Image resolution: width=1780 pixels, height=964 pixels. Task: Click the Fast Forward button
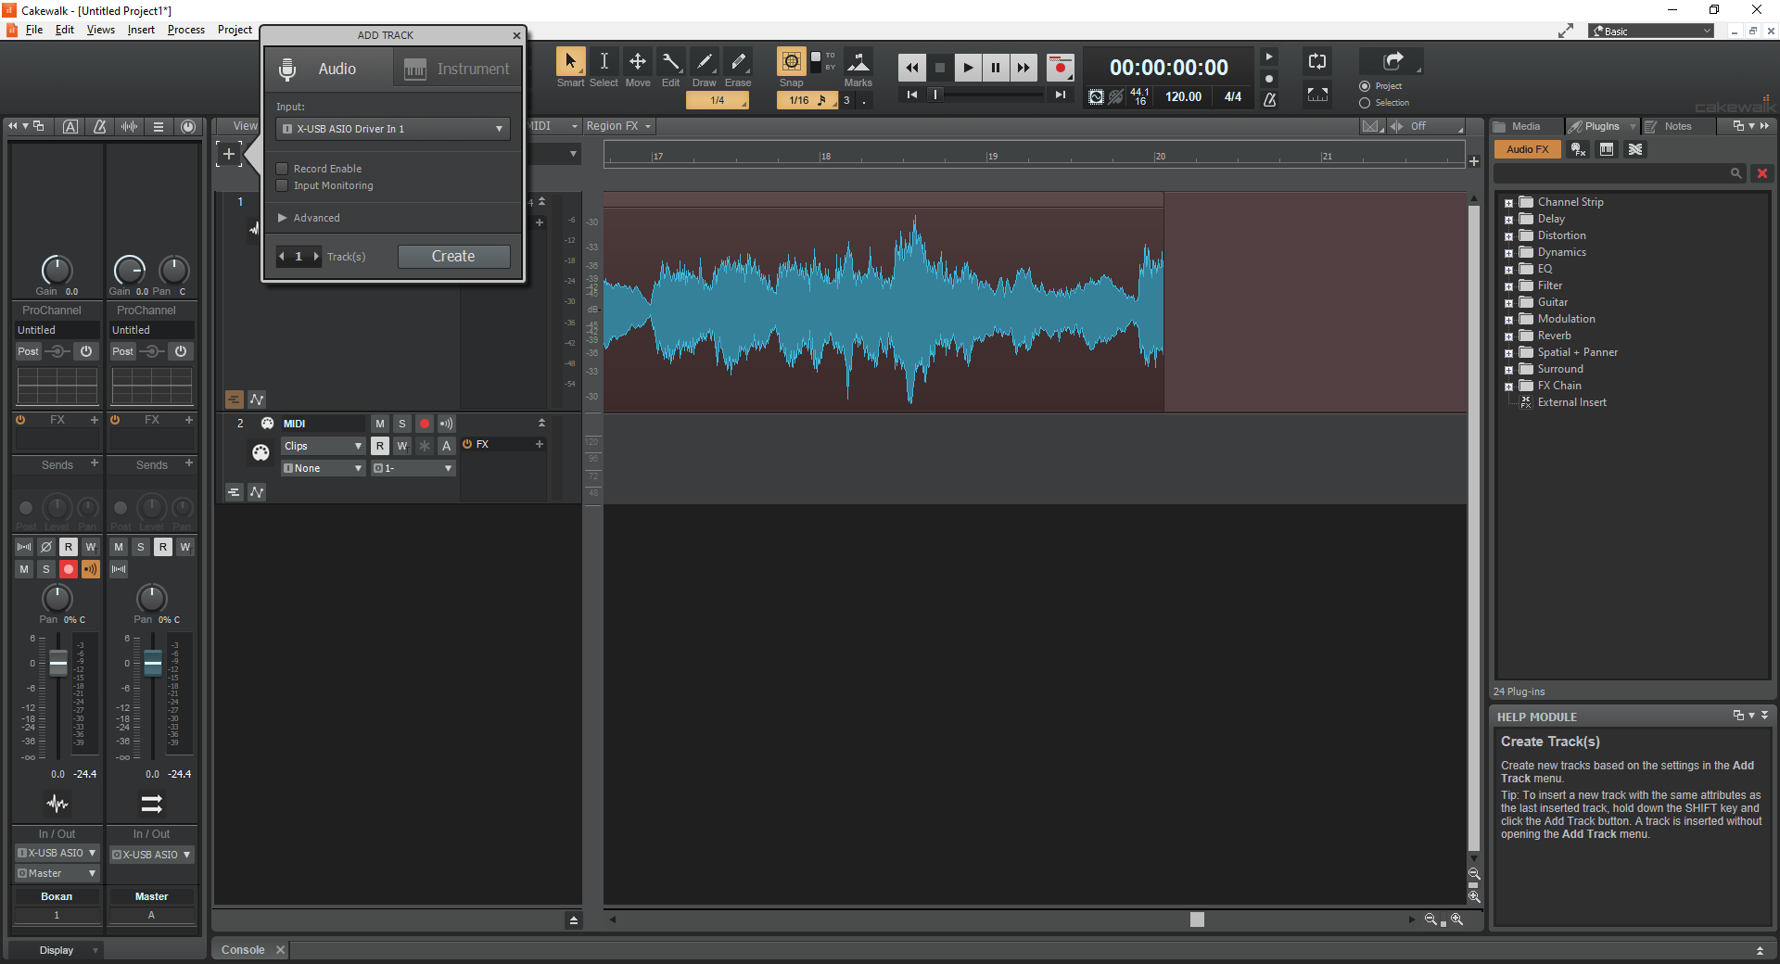point(1023,68)
